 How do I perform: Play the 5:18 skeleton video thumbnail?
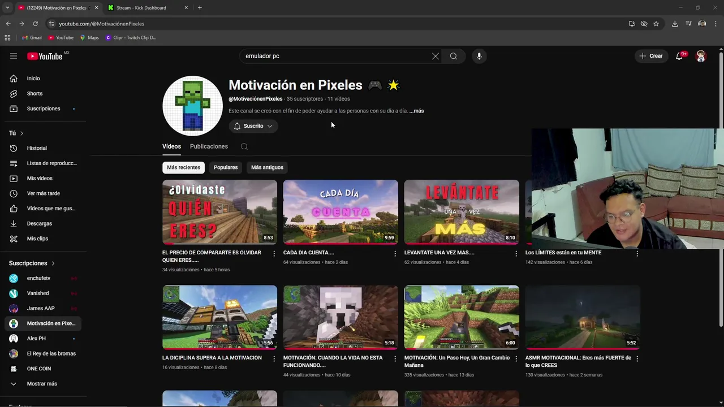coord(341,317)
